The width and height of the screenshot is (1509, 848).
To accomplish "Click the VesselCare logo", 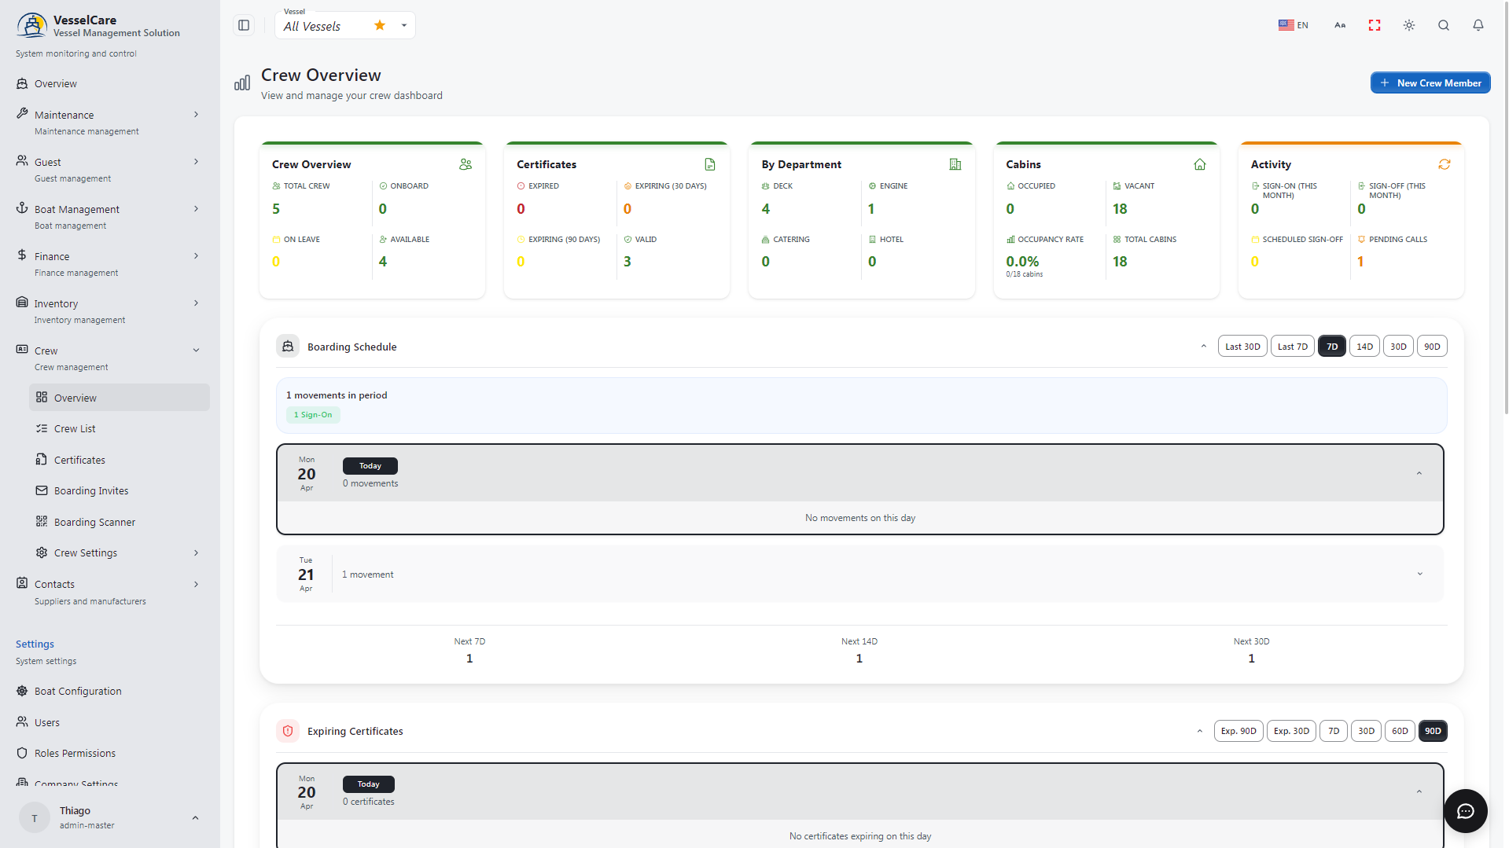I will click(x=31, y=25).
